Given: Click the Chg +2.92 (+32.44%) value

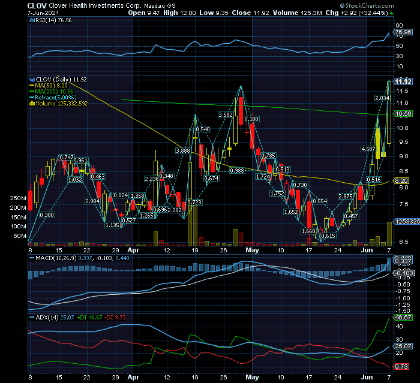Looking at the screenshot, I should 356,13.
